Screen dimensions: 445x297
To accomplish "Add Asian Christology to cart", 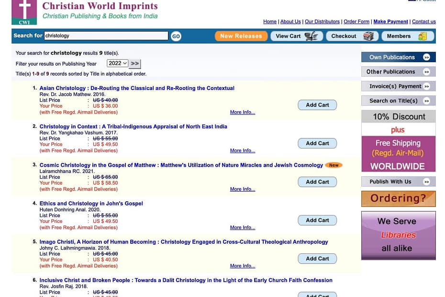I will pyautogui.click(x=317, y=105).
